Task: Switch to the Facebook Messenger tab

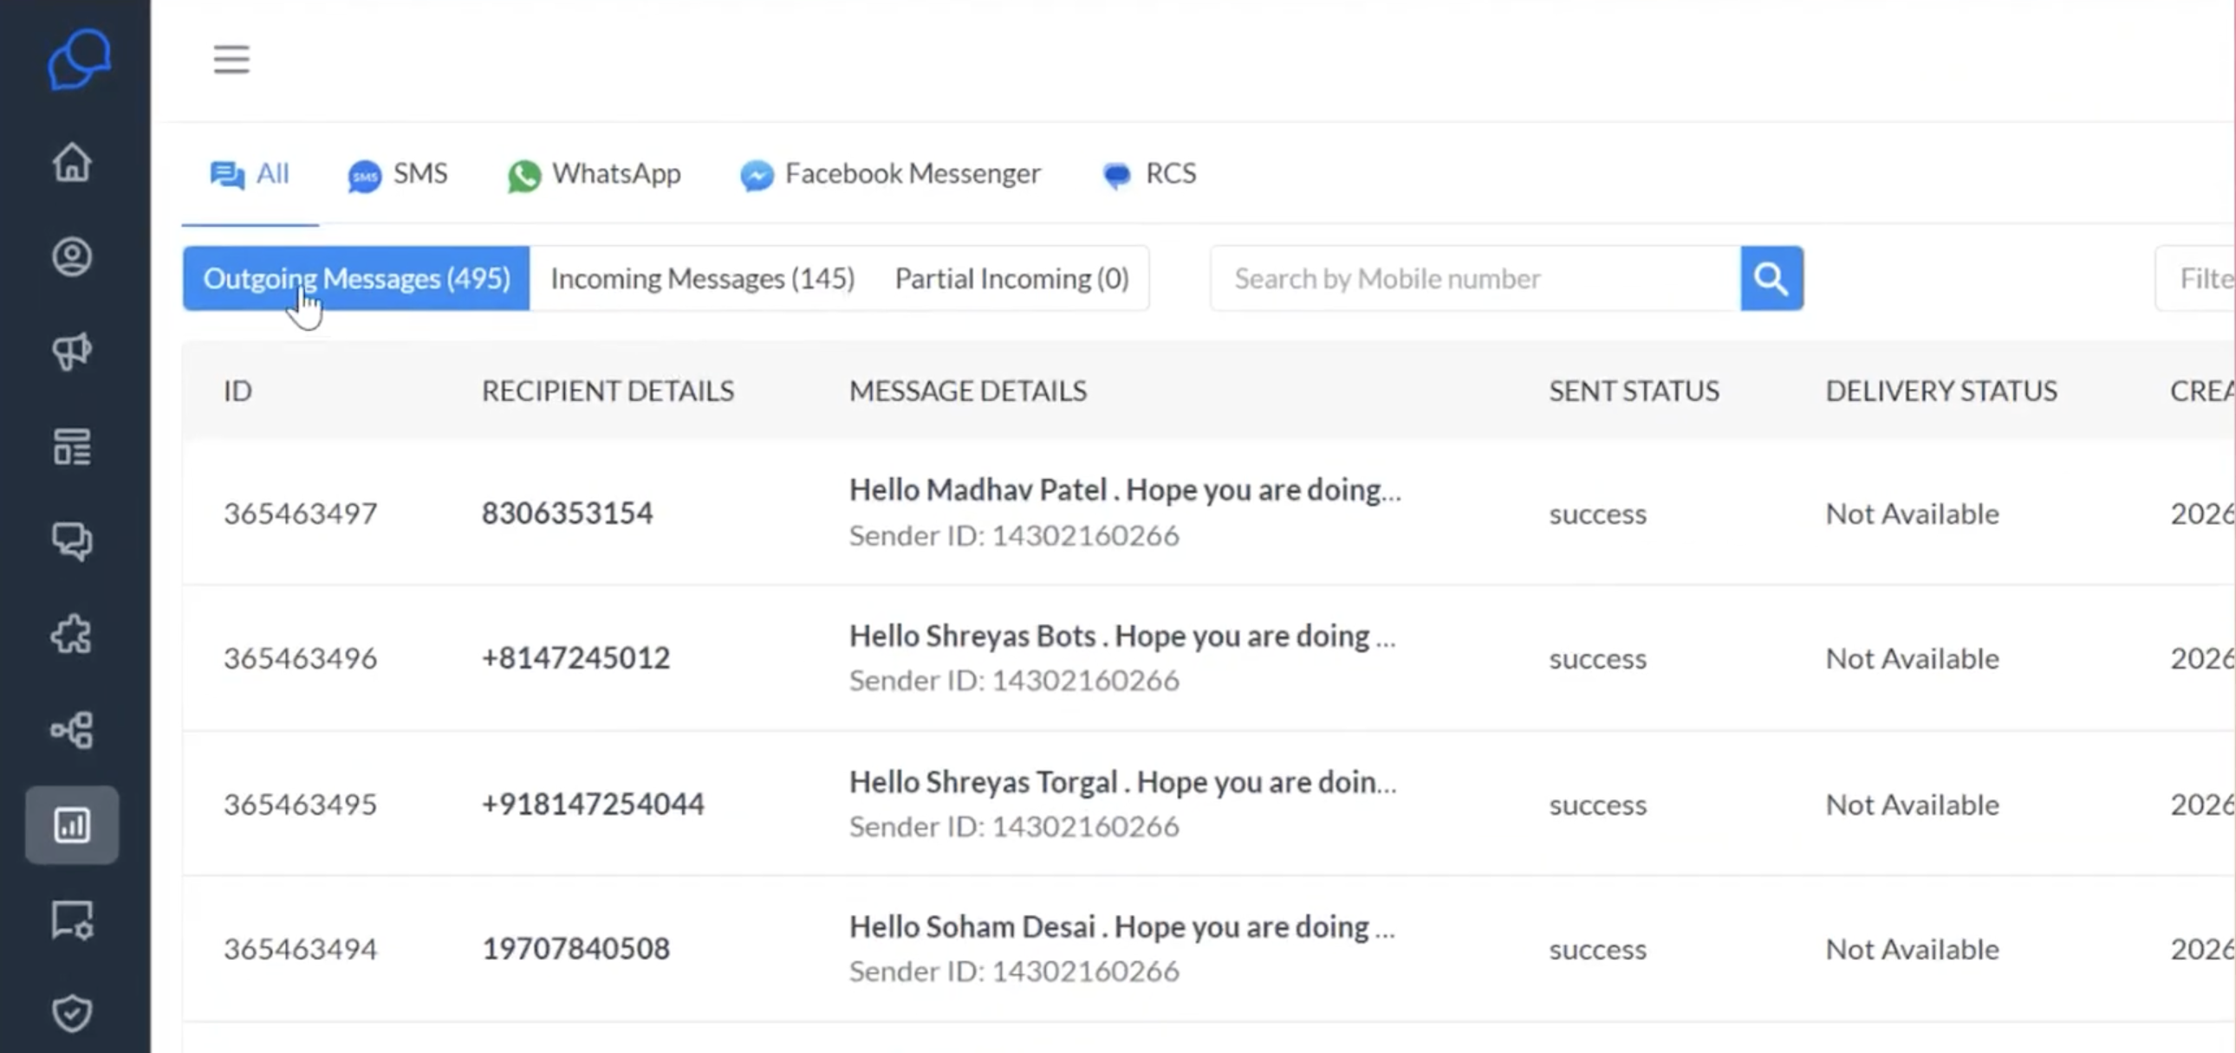Action: tap(890, 174)
